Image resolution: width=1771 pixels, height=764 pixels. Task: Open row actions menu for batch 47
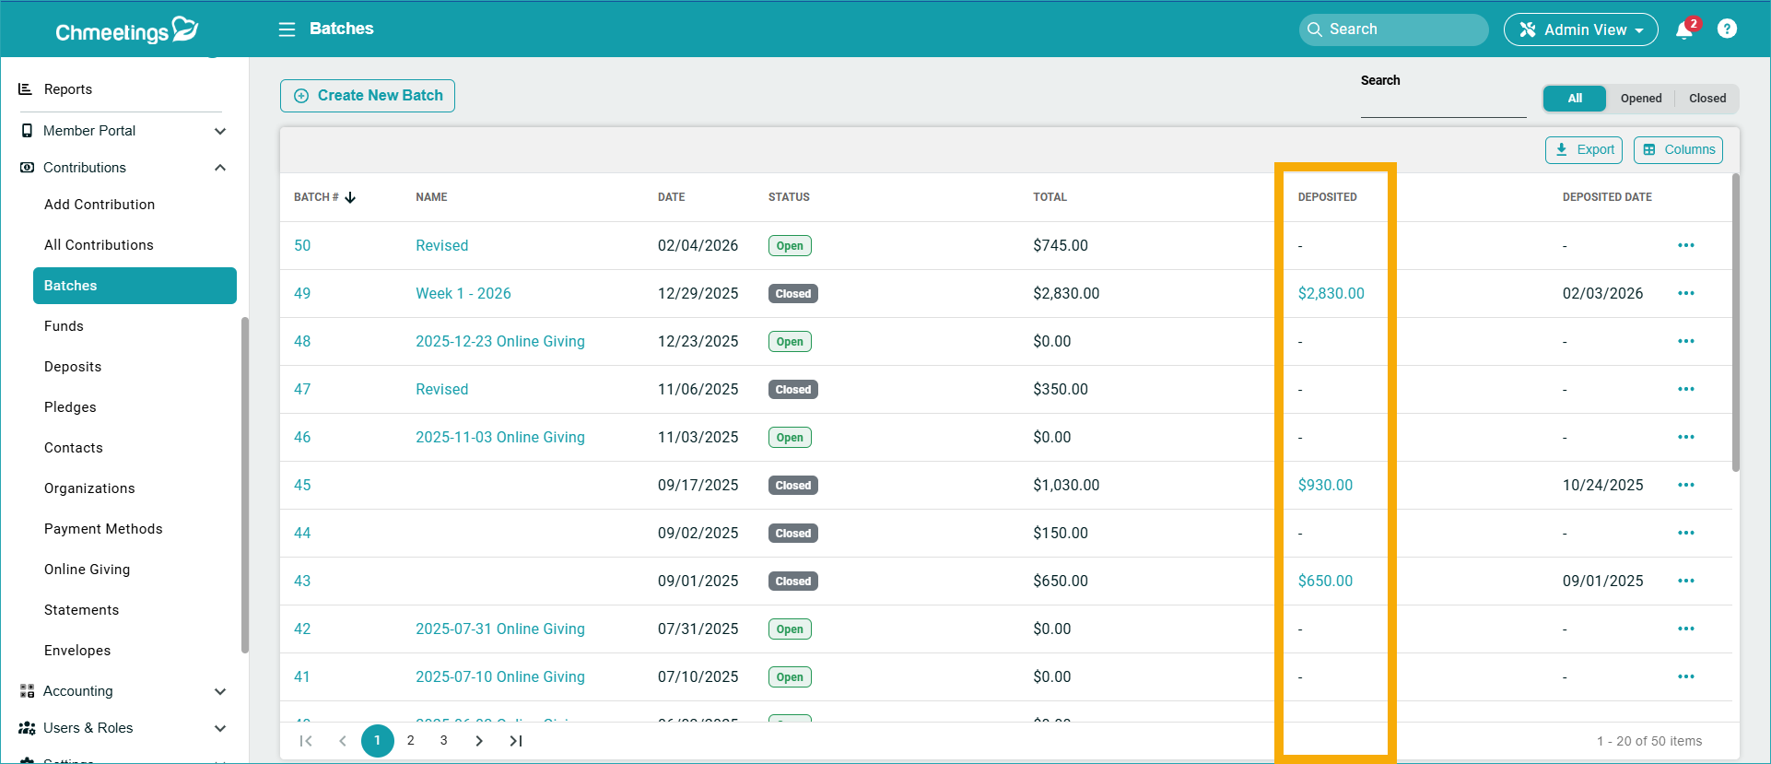point(1686,389)
